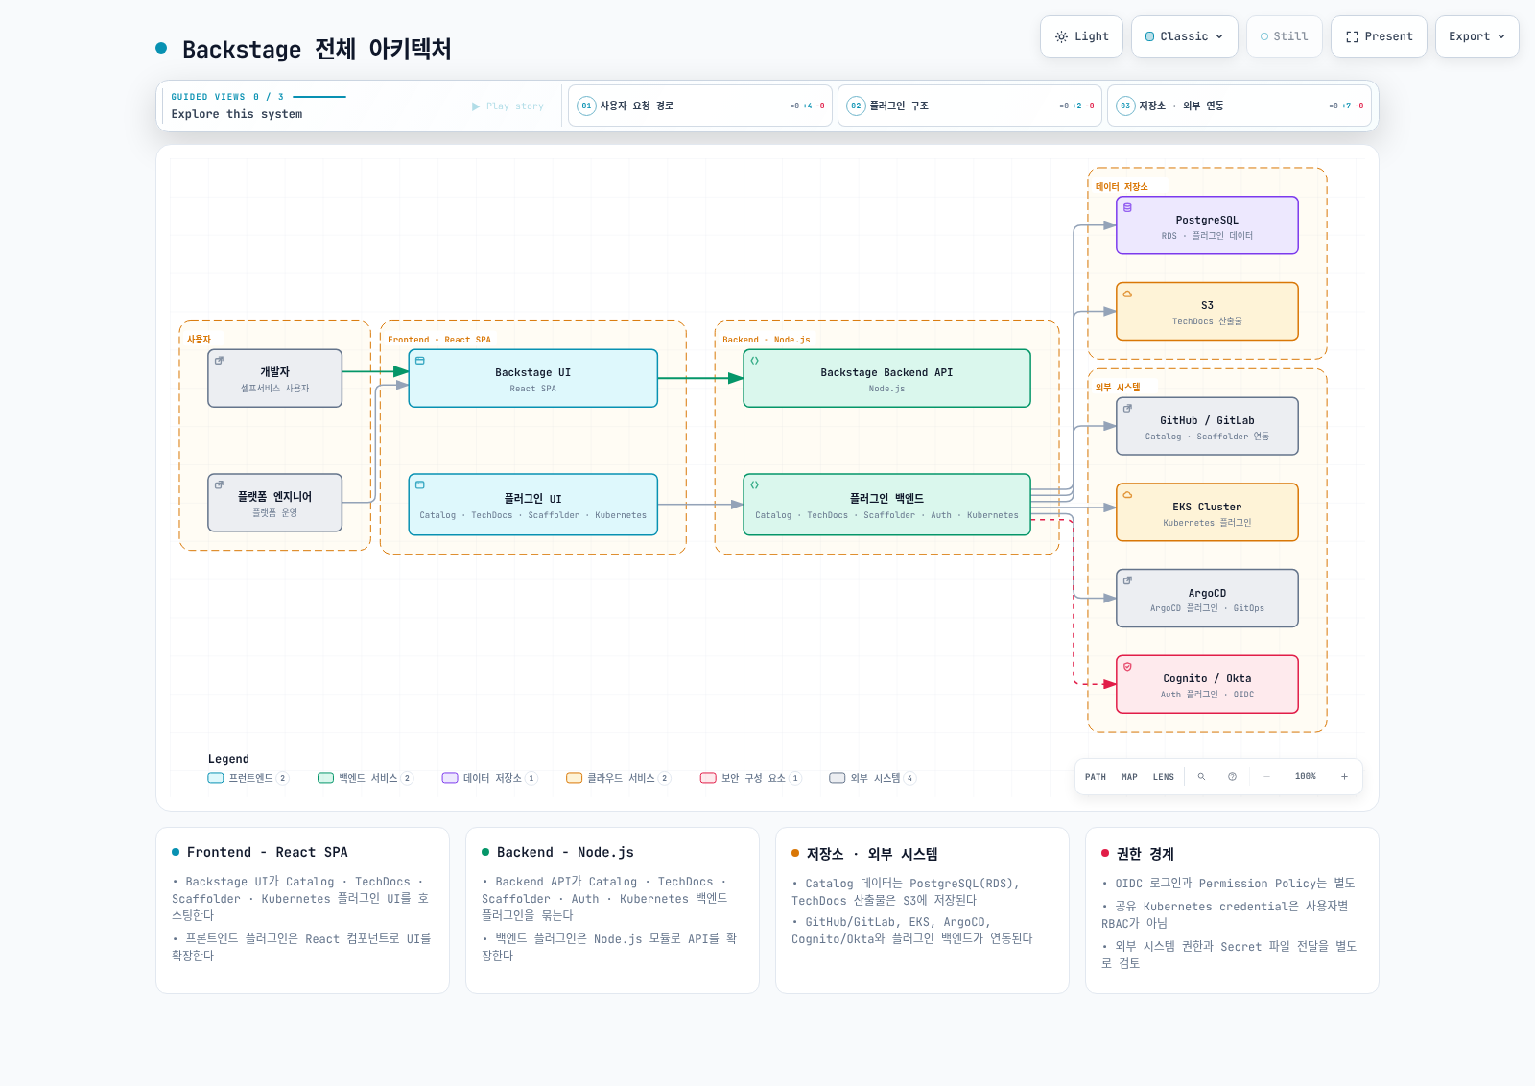This screenshot has height=1086, width=1535.
Task: Toggle the Light theme button
Action: coord(1082,36)
